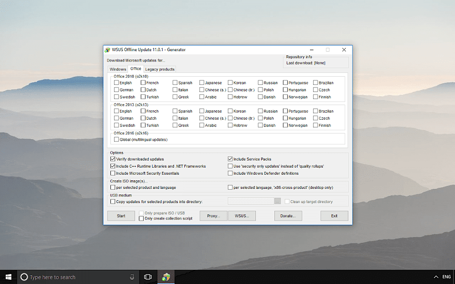Click the taskbar search field
This screenshot has width=455, height=284.
point(71,276)
